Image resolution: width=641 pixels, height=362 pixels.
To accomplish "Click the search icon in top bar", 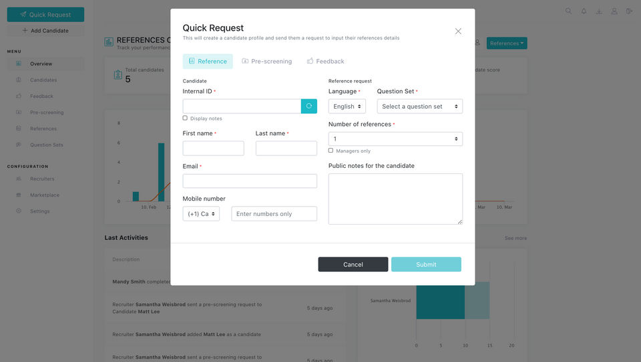I will (568, 11).
